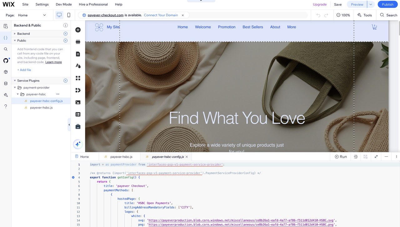Image resolution: width=400 pixels, height=227 pixels.
Task: Click the link icon beside payever-hsbc folder
Action: (58, 94)
